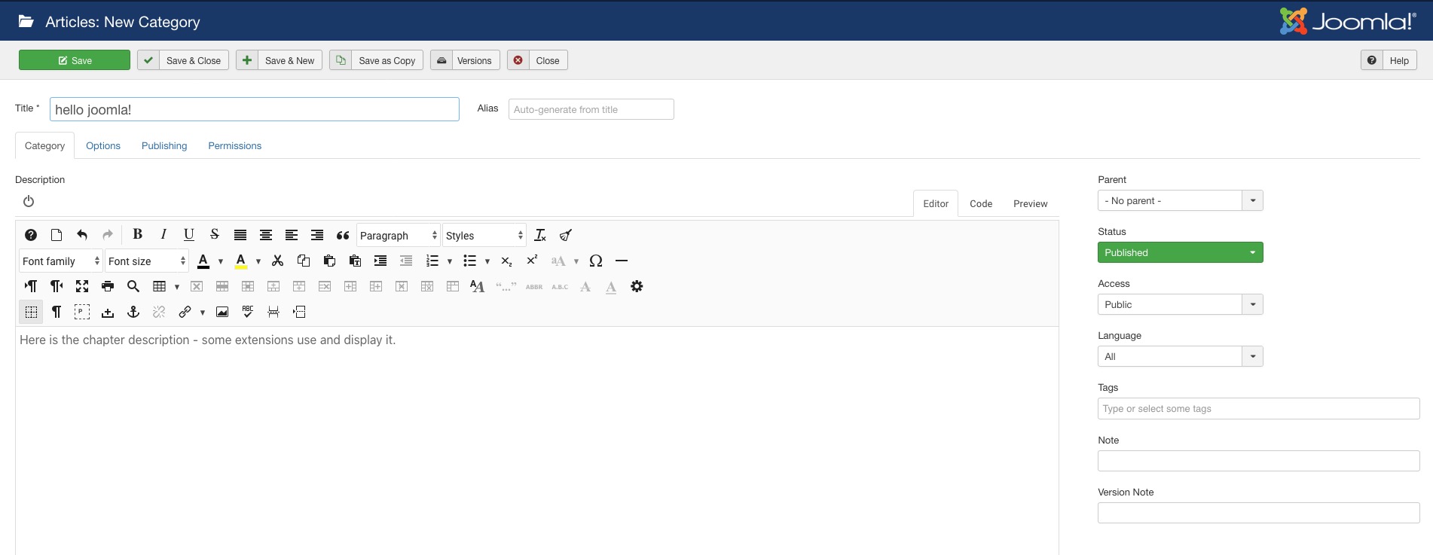The image size is (1433, 555).
Task: Click the anchor icon
Action: 133,312
